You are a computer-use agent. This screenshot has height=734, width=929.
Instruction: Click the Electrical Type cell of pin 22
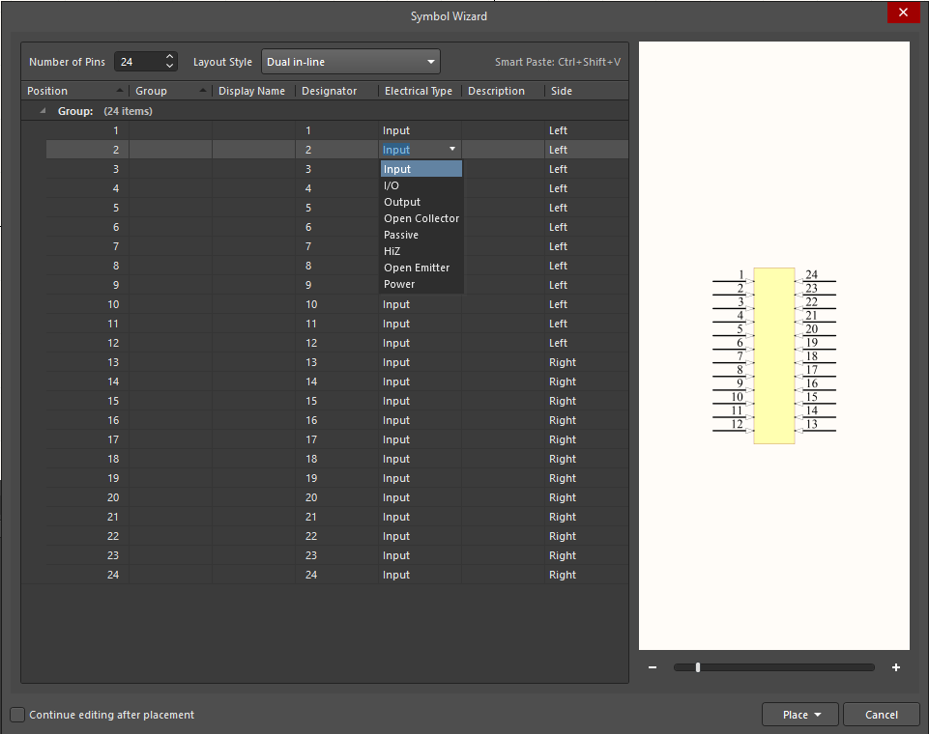tap(421, 536)
